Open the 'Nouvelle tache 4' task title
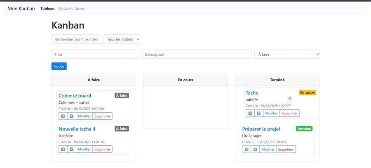This screenshot has width=371, height=168. [77, 129]
